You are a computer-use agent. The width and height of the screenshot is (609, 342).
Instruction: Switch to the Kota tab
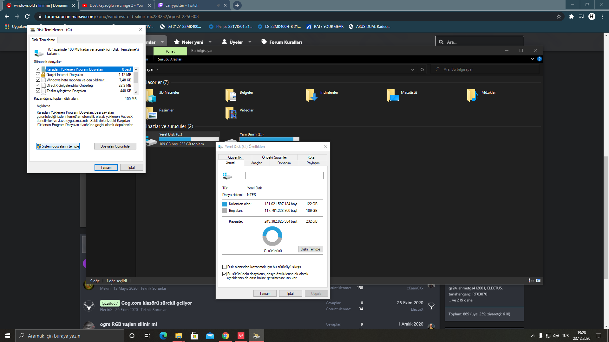point(311,157)
